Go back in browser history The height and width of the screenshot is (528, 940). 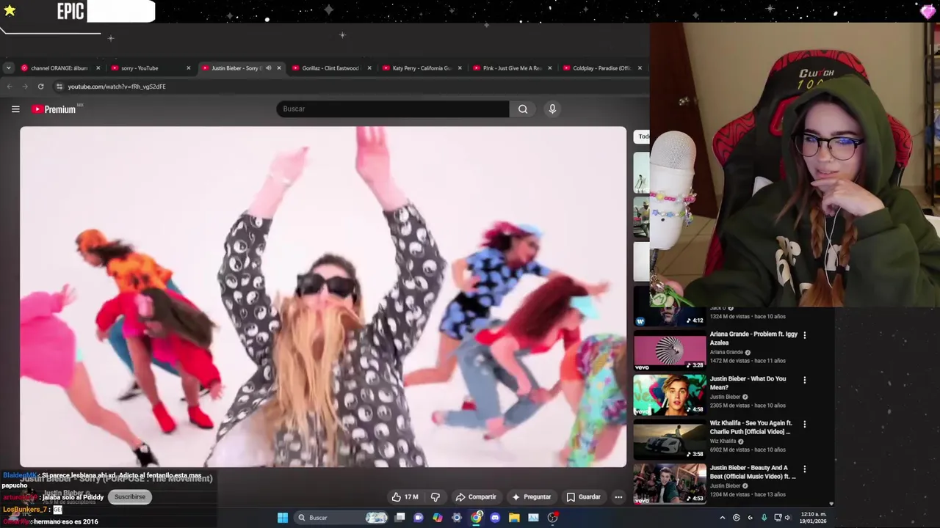coord(10,87)
